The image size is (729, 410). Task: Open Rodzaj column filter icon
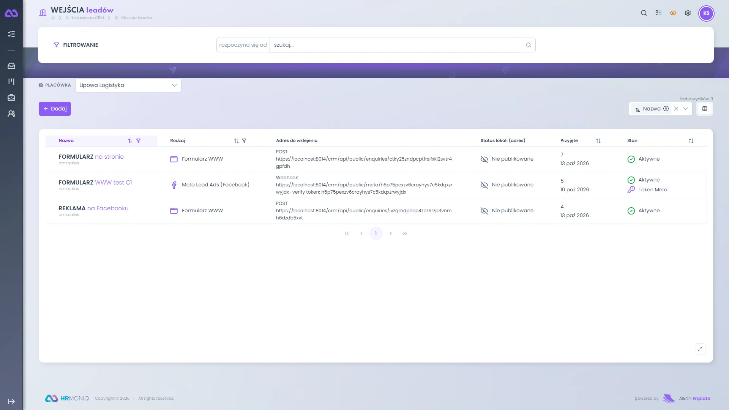click(245, 141)
